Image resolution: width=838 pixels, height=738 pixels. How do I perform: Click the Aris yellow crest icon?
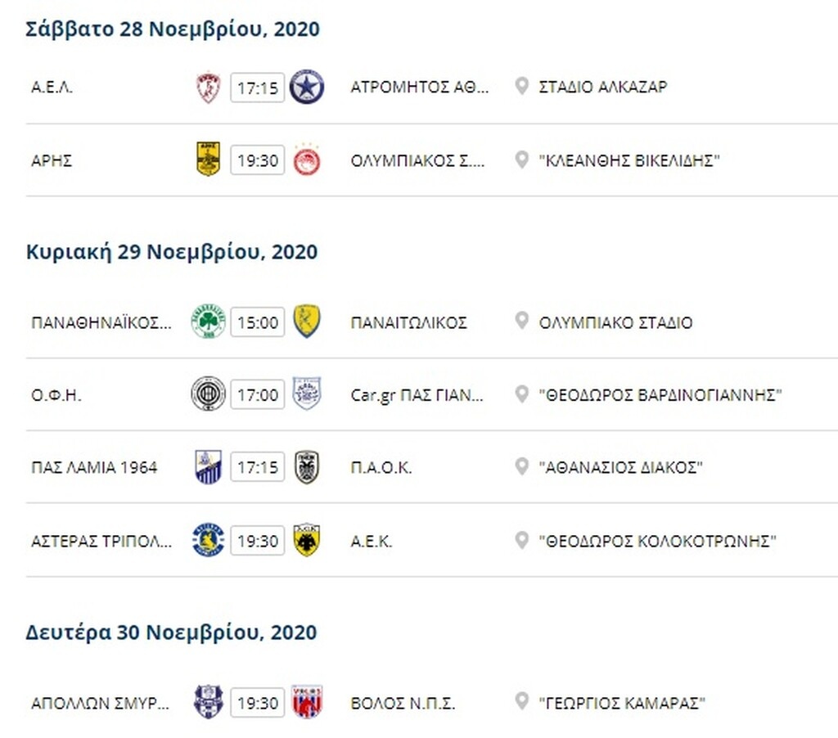(x=208, y=160)
